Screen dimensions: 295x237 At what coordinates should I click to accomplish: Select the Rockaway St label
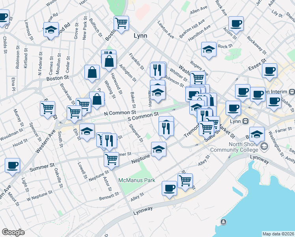257,45
